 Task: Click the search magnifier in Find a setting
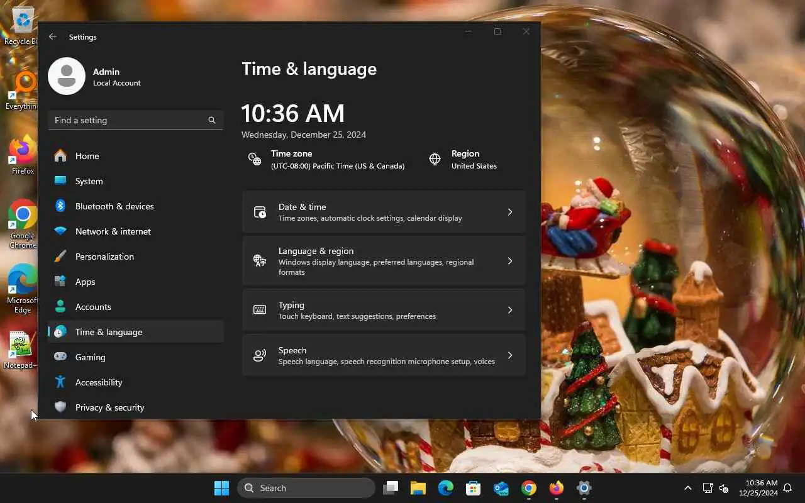(212, 120)
